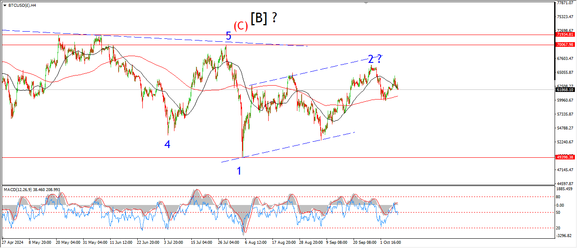Image resolution: width=577 pixels, height=248 pixels.
Task: Click the blue wave 4 label
Action: point(168,144)
